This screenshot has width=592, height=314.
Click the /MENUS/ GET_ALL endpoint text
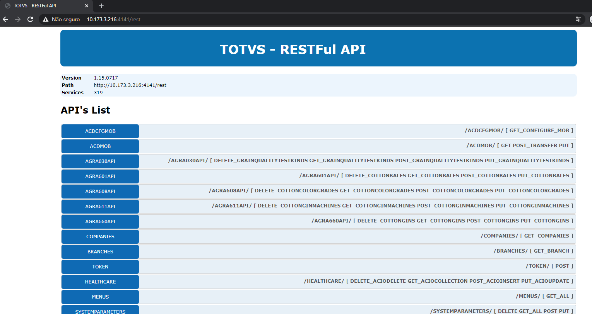tap(544, 296)
